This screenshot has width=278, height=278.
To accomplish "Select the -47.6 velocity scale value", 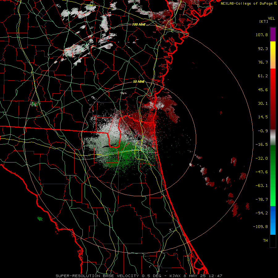I will coord(262,172).
